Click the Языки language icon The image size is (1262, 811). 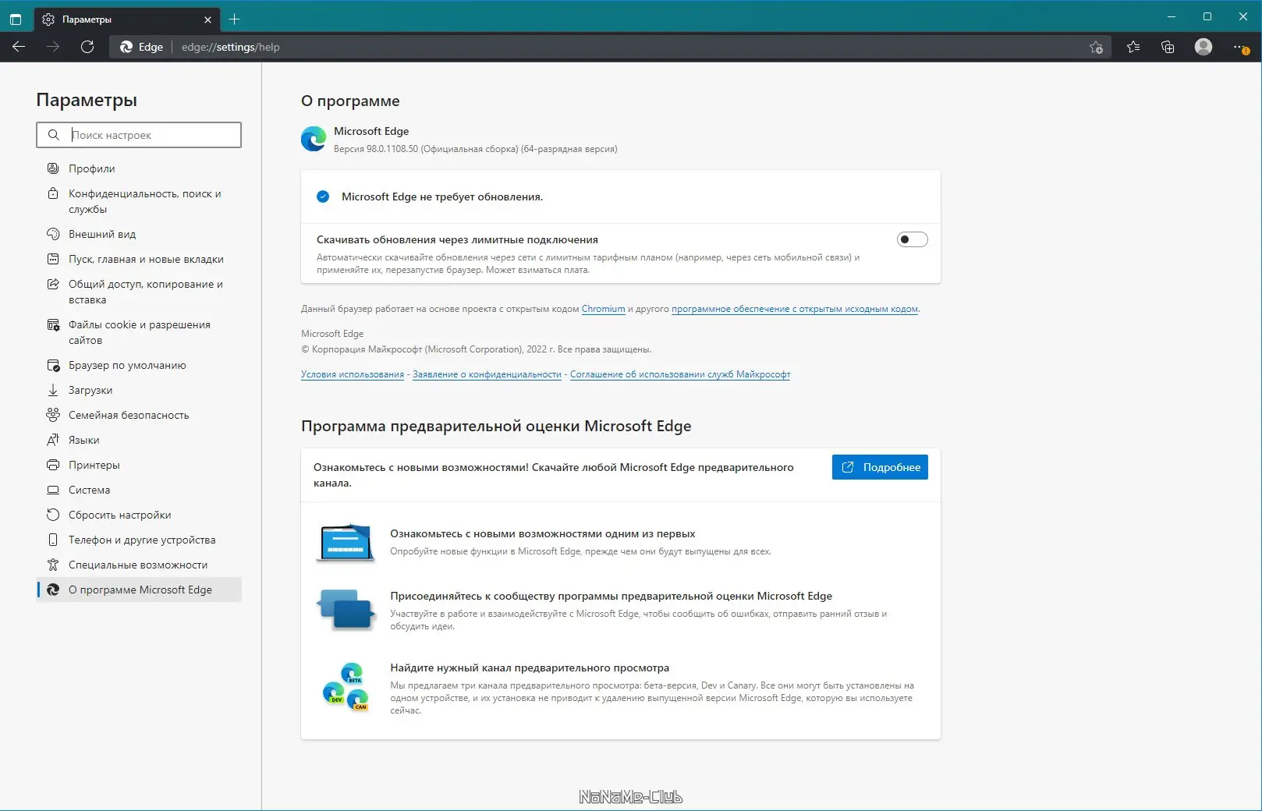click(x=53, y=440)
